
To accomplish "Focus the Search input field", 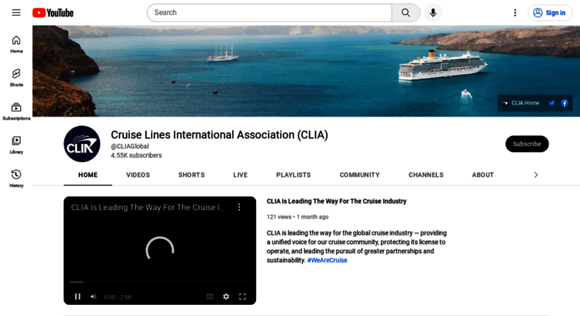I will click(x=269, y=13).
